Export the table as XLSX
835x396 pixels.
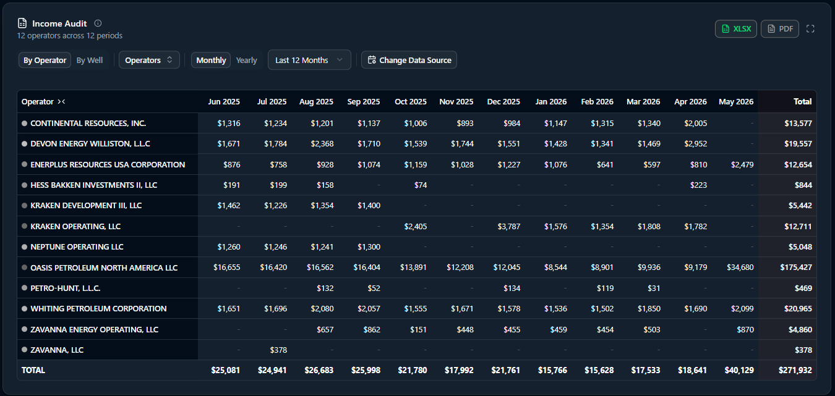coord(736,29)
